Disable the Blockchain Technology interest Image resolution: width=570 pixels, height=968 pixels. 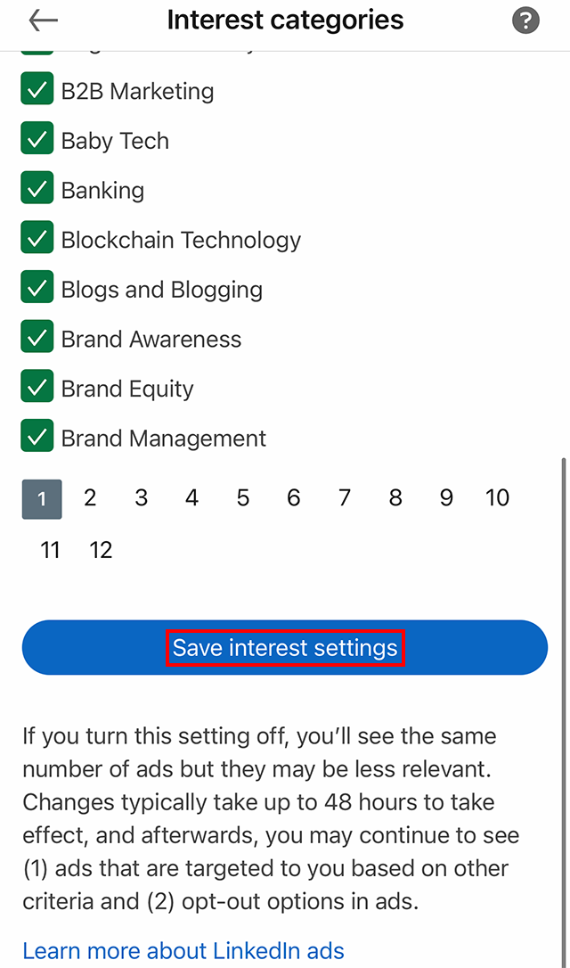click(37, 238)
